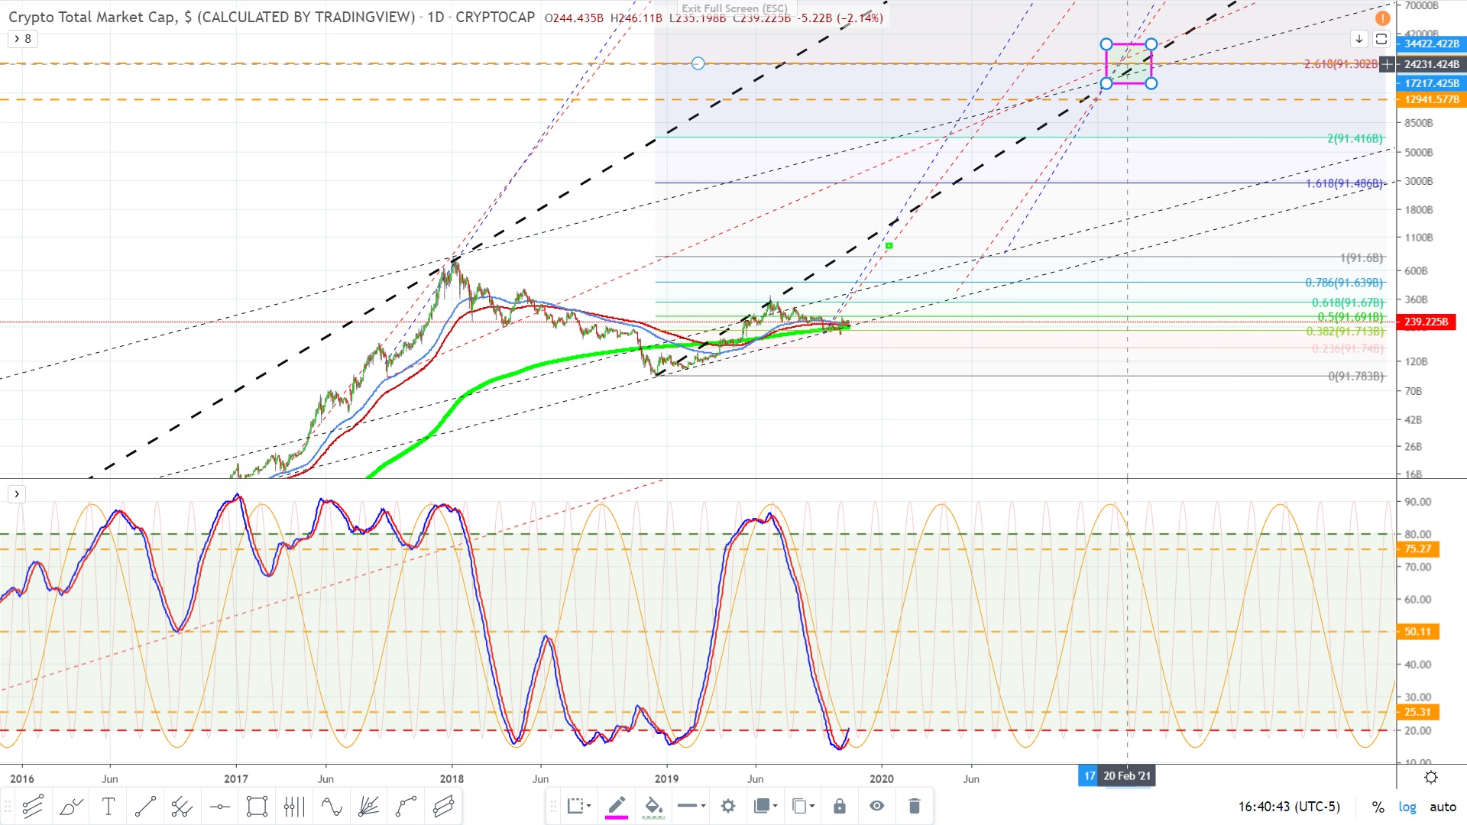Expand the indicator legend showing 8

(23, 38)
